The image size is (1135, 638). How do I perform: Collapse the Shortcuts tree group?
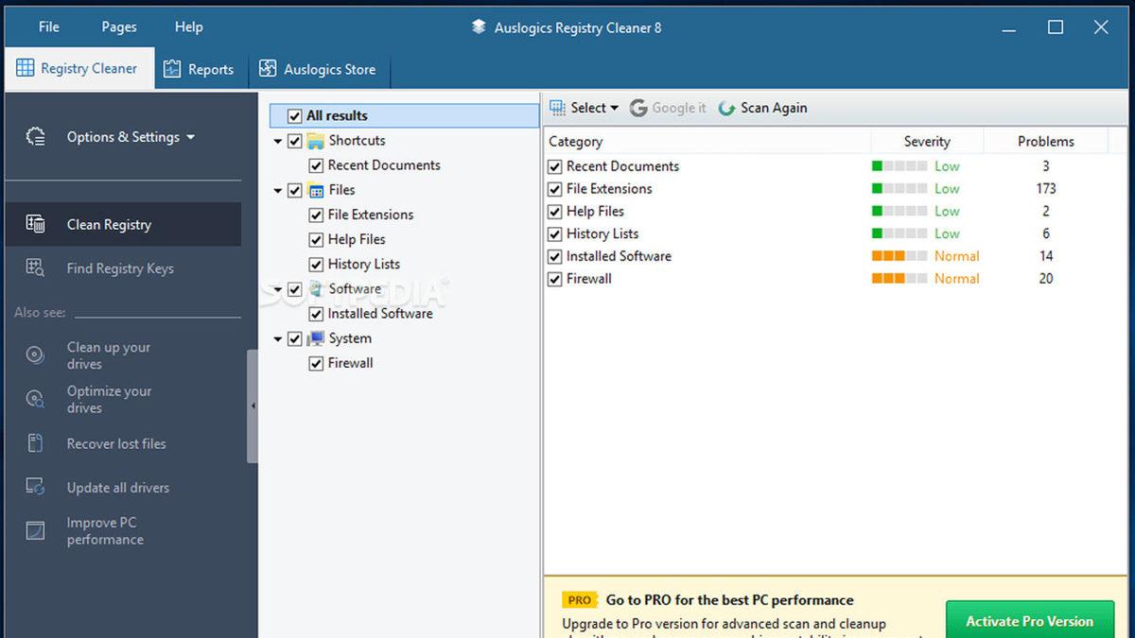point(278,142)
